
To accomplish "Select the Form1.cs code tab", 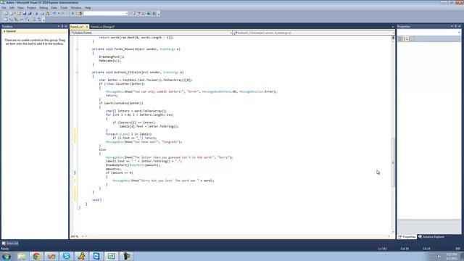I will 77,27.
